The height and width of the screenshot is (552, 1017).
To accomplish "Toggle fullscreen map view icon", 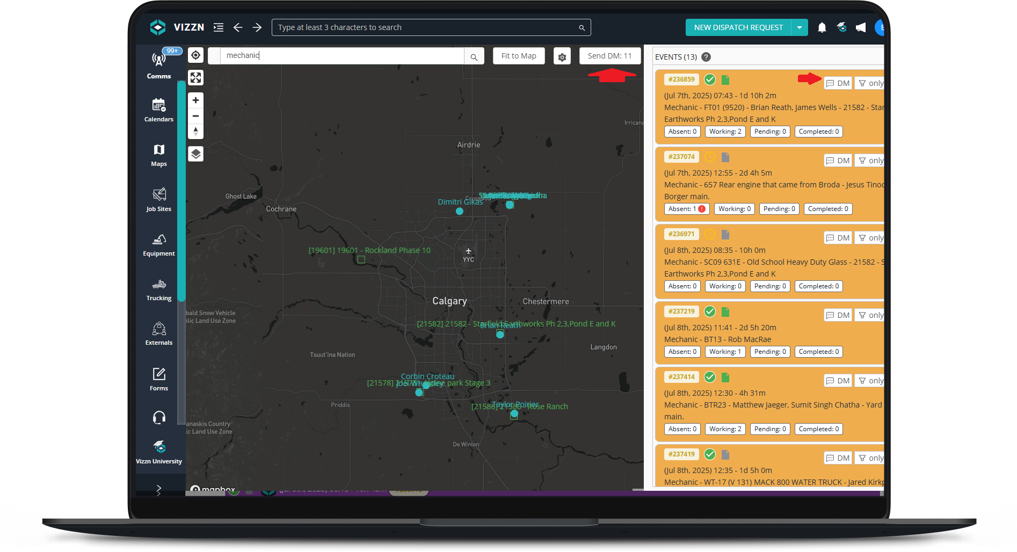I will click(196, 78).
